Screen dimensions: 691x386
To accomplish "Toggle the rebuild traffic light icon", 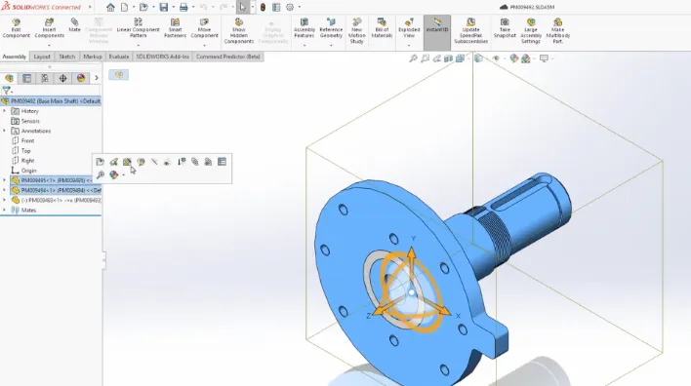I will (x=263, y=7).
